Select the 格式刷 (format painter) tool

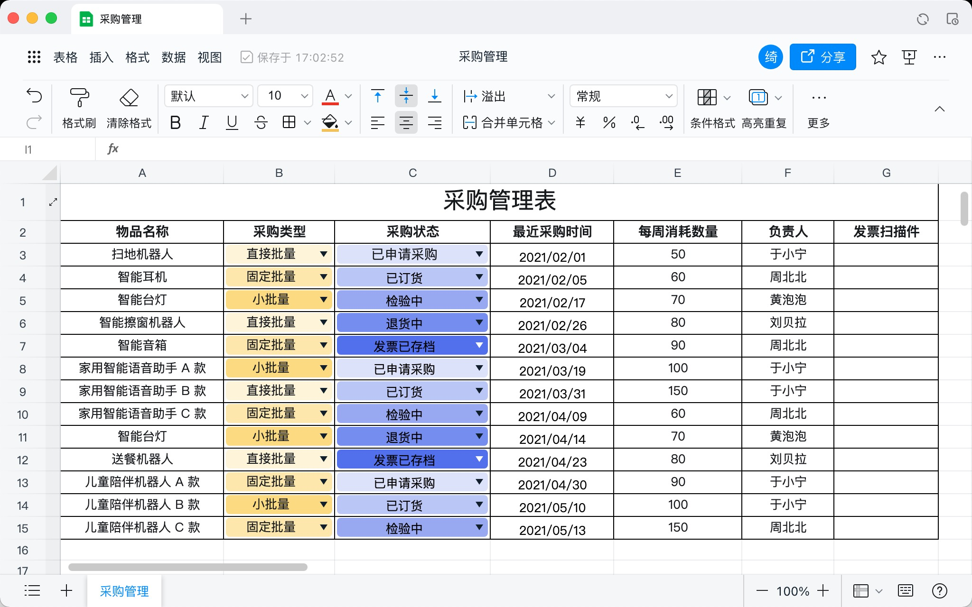[x=78, y=108]
